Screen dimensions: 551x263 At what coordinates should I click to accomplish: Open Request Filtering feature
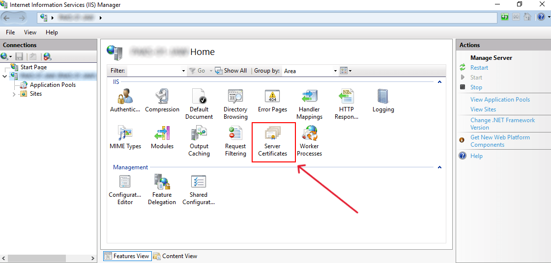(235, 141)
